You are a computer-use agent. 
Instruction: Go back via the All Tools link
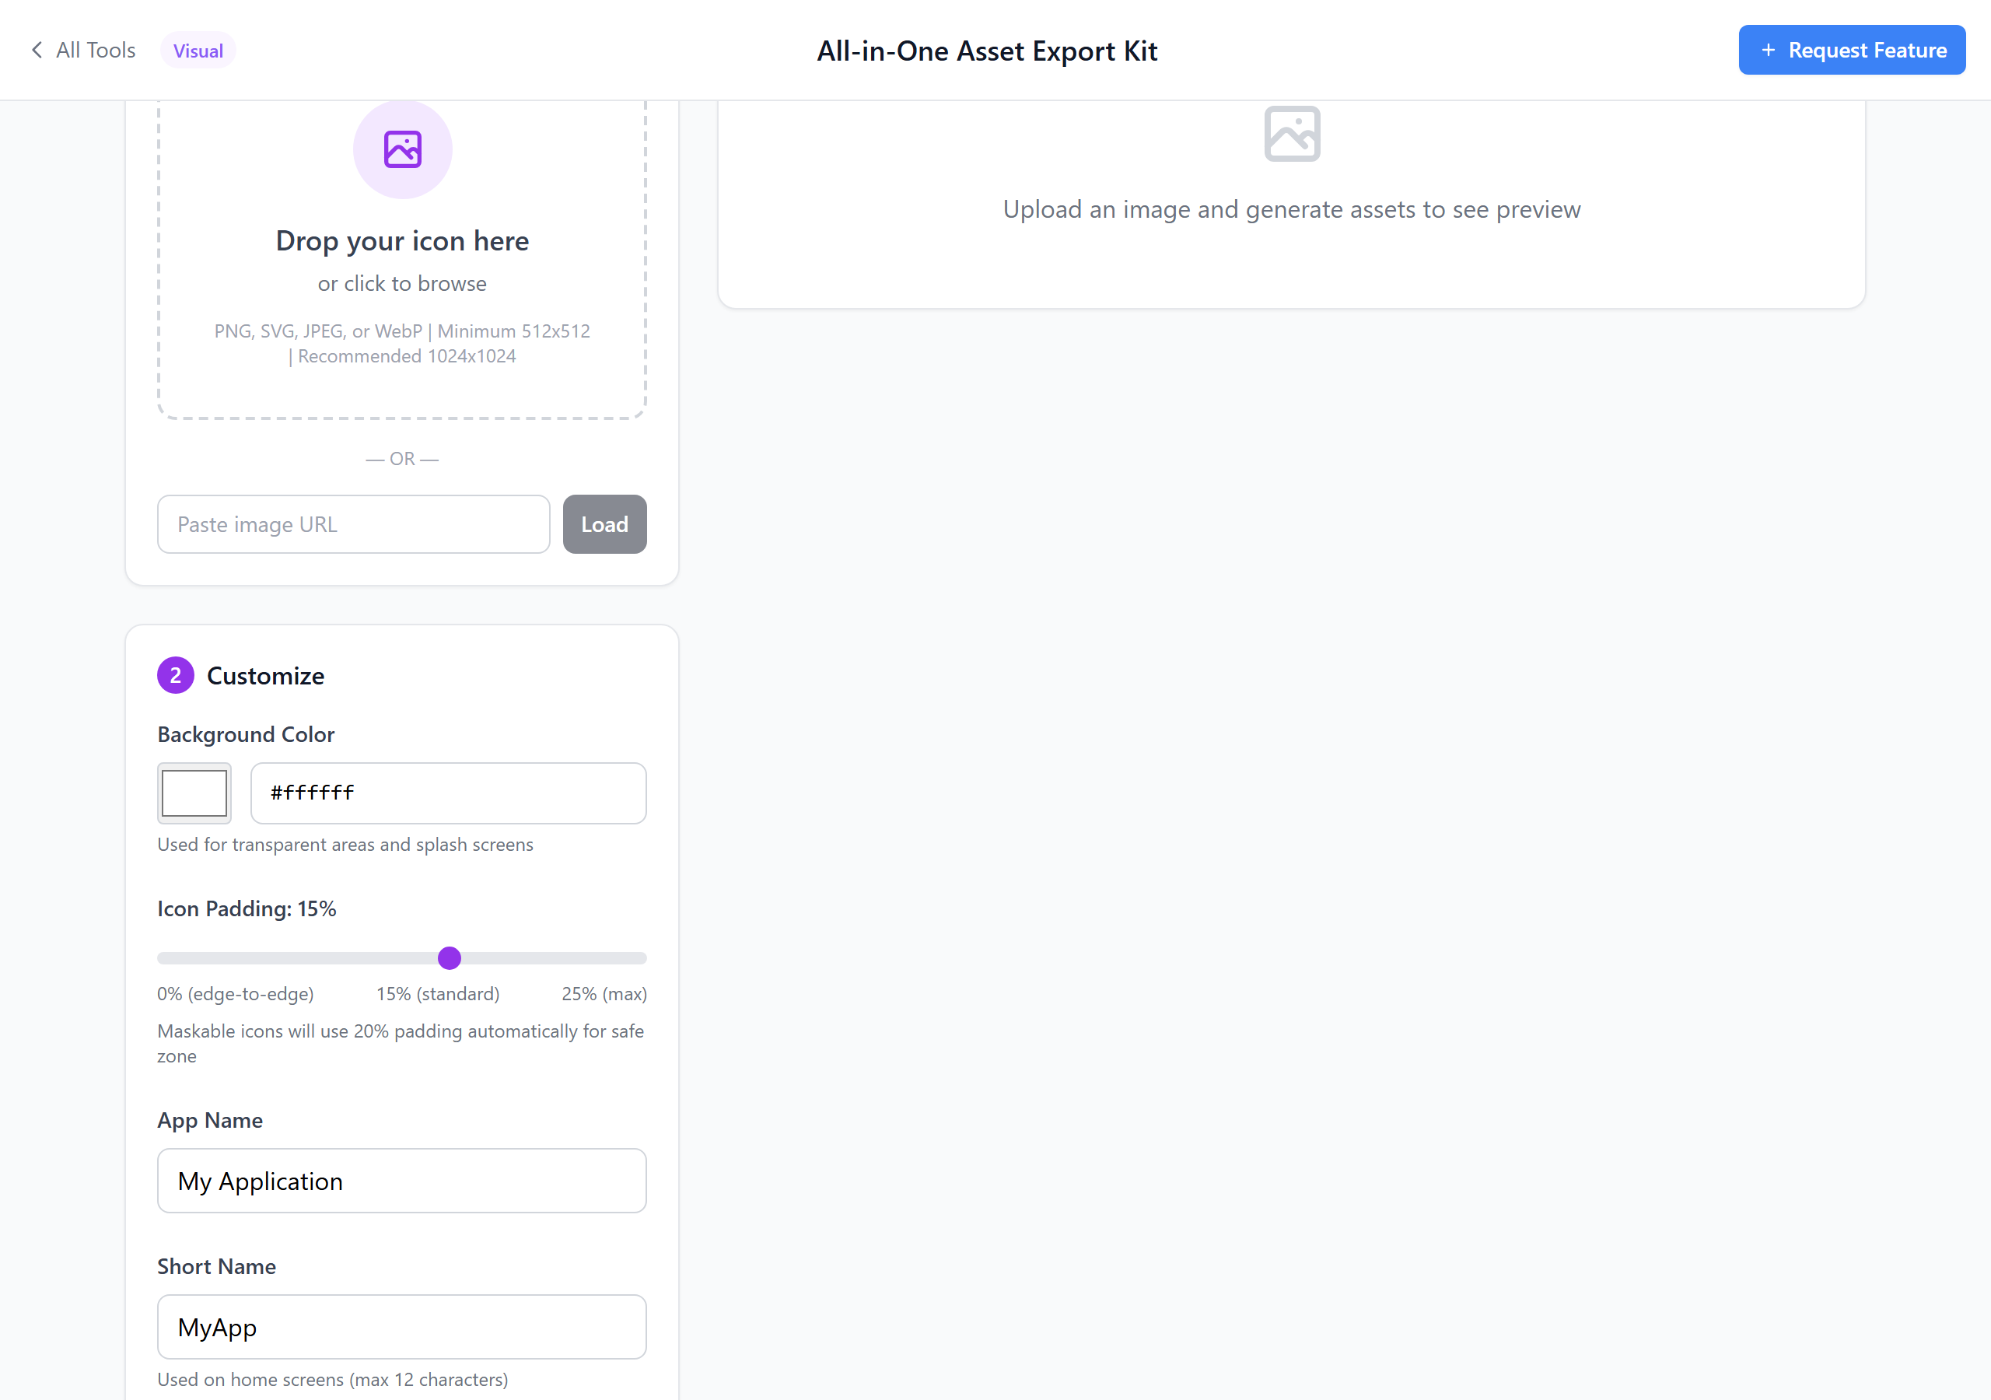[96, 51]
